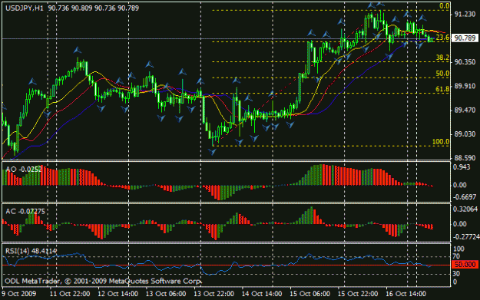Click the 70 value on RSI scale
Image resolution: width=480 pixels, height=300 pixels.
pos(456,256)
